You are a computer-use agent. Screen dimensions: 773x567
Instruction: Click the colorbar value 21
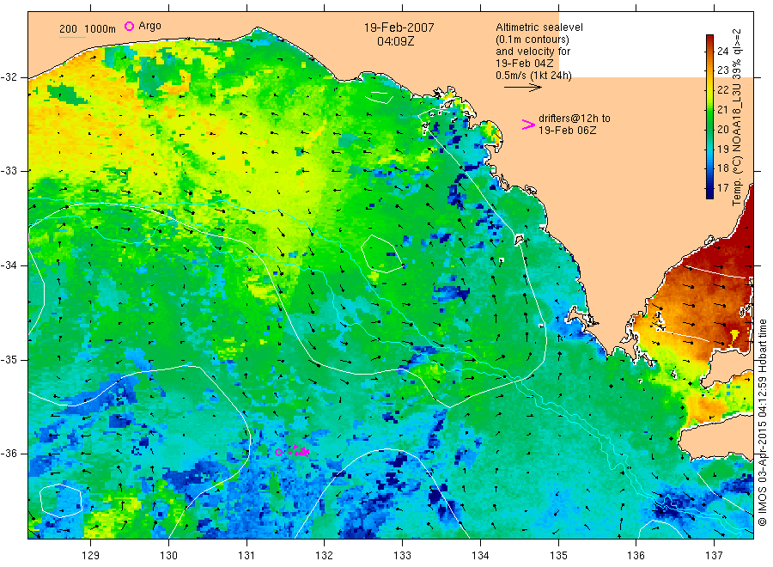(x=722, y=109)
